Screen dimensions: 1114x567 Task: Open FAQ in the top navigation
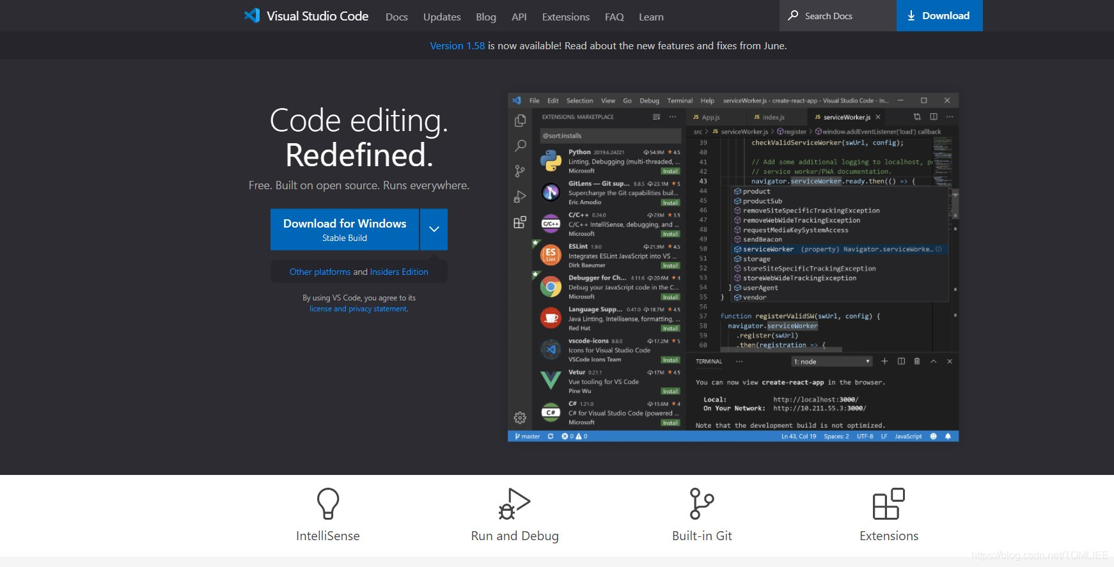[x=615, y=17]
